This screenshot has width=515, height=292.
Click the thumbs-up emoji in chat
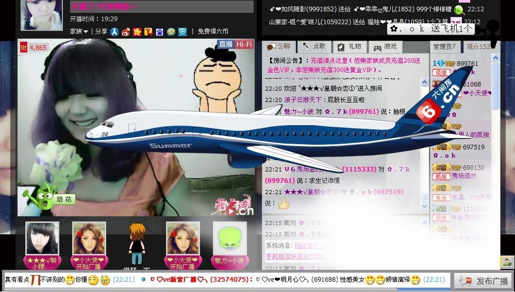[284, 204]
